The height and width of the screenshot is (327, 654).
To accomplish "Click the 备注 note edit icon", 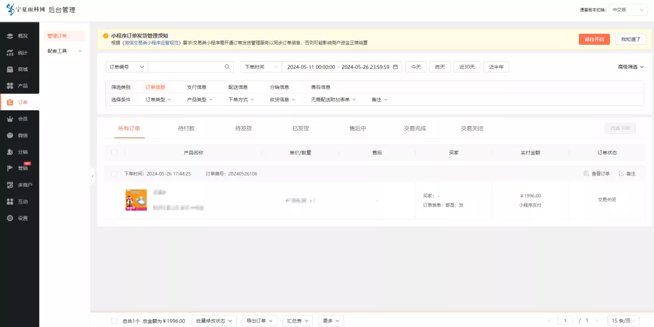I will click(621, 174).
